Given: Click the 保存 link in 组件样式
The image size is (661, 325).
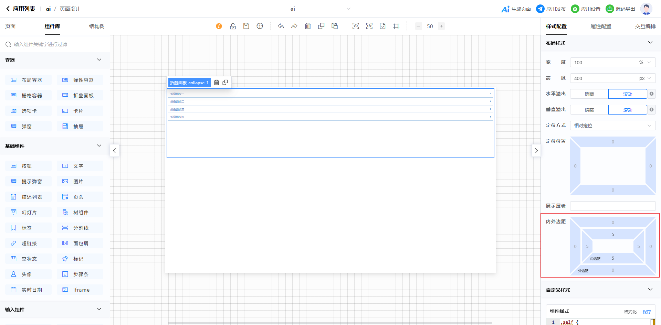Looking at the screenshot, I should click(x=647, y=312).
